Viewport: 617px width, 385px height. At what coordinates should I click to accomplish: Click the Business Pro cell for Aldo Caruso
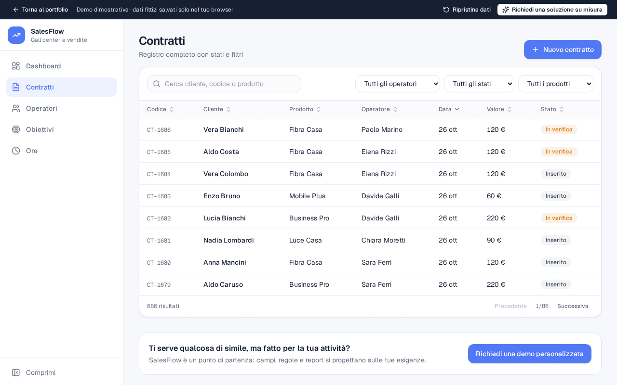(309, 284)
